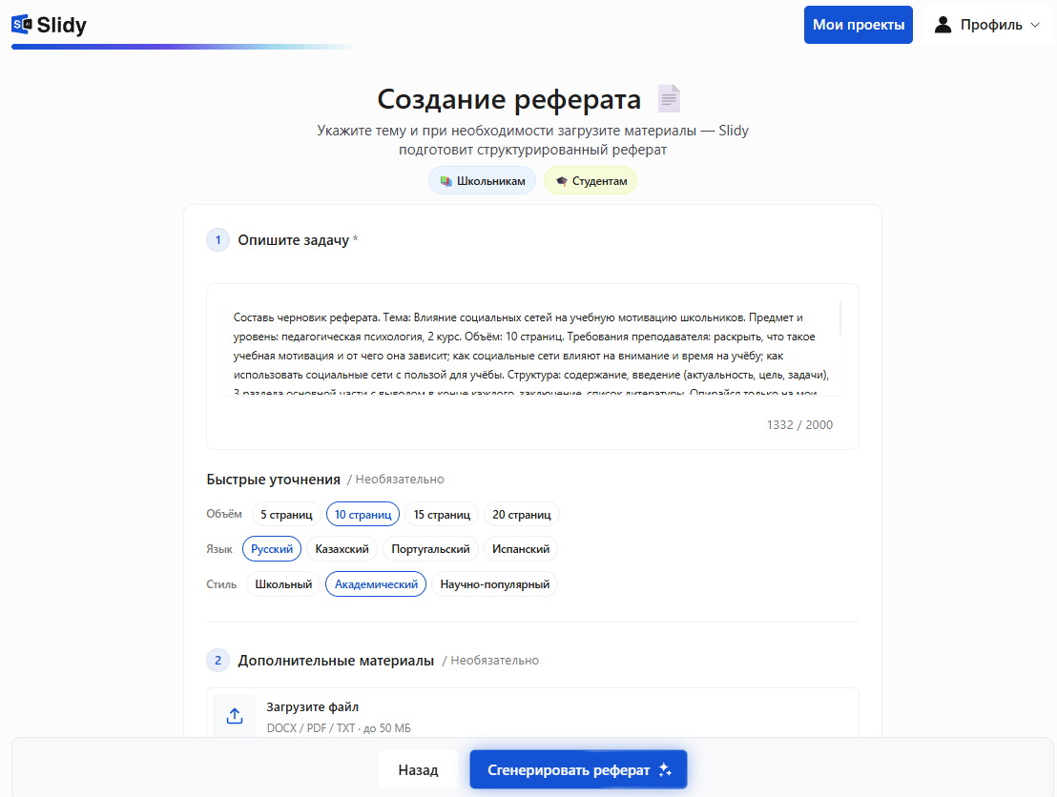Choose 10 страниц volume option
1057x797 pixels.
tap(363, 514)
